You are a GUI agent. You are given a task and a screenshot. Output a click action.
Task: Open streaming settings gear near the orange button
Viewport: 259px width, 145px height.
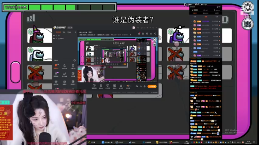144,86
